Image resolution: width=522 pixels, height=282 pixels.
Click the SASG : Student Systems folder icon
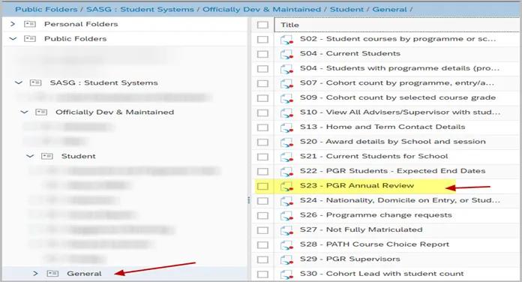point(35,82)
